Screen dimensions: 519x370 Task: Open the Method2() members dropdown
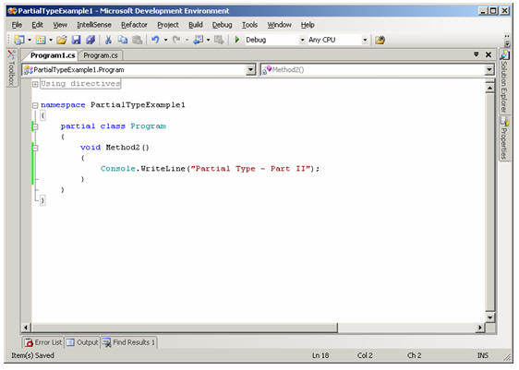(x=489, y=70)
